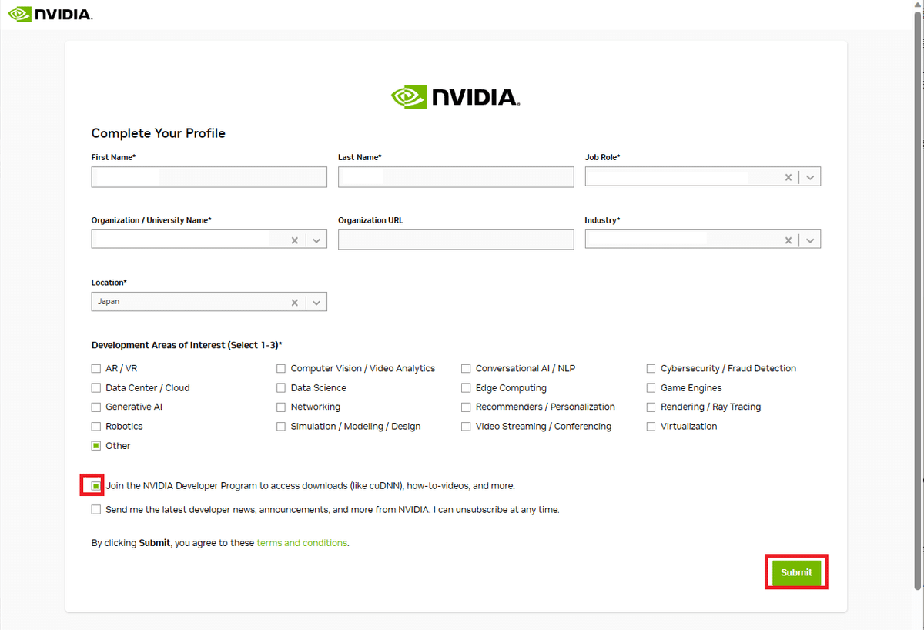Uncheck the Other interest checkbox
This screenshot has height=630, width=924.
[x=96, y=446]
